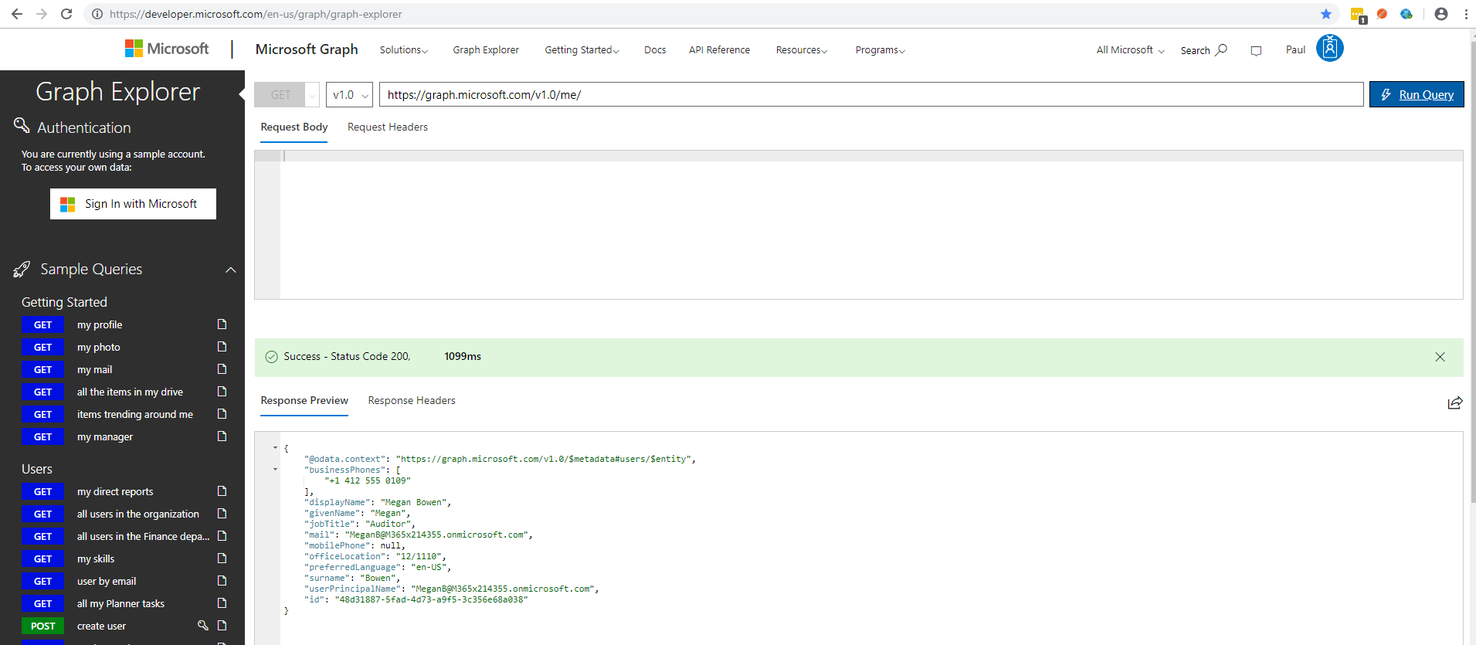Open documentation icon for my direct reports
This screenshot has height=645, width=1476.
[222, 491]
